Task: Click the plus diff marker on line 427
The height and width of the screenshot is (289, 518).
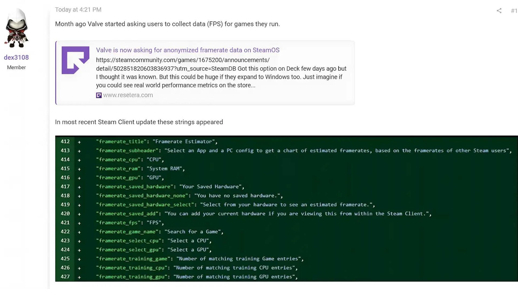Action: (79, 277)
